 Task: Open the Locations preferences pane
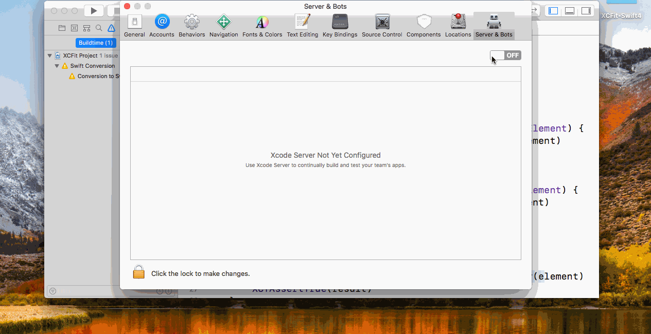coord(458,26)
